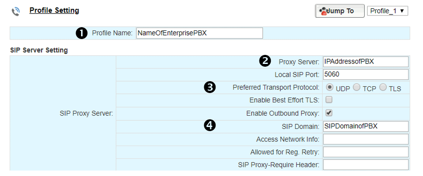The width and height of the screenshot is (423, 176).
Task: Click the Profile Name input field
Action: (x=199, y=33)
